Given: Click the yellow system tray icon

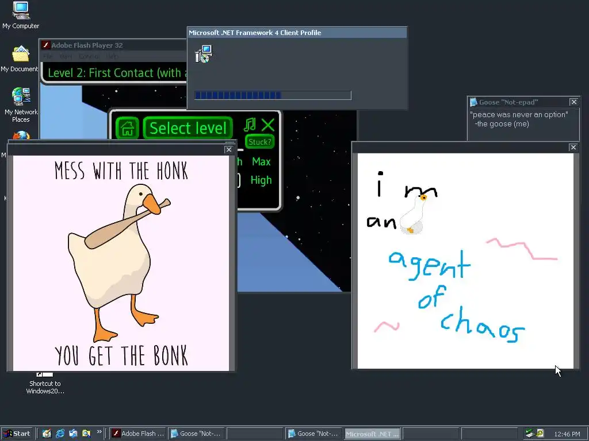Looking at the screenshot, I should point(540,433).
